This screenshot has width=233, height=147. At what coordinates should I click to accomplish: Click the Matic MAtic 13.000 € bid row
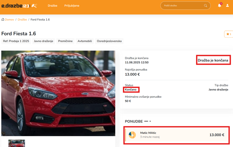click(x=176, y=135)
